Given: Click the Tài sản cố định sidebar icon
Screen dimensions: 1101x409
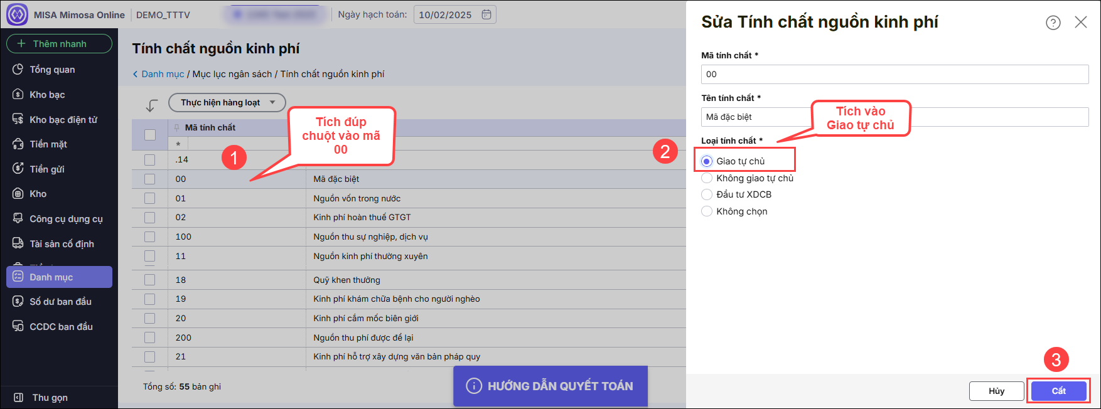Looking at the screenshot, I should [18, 243].
